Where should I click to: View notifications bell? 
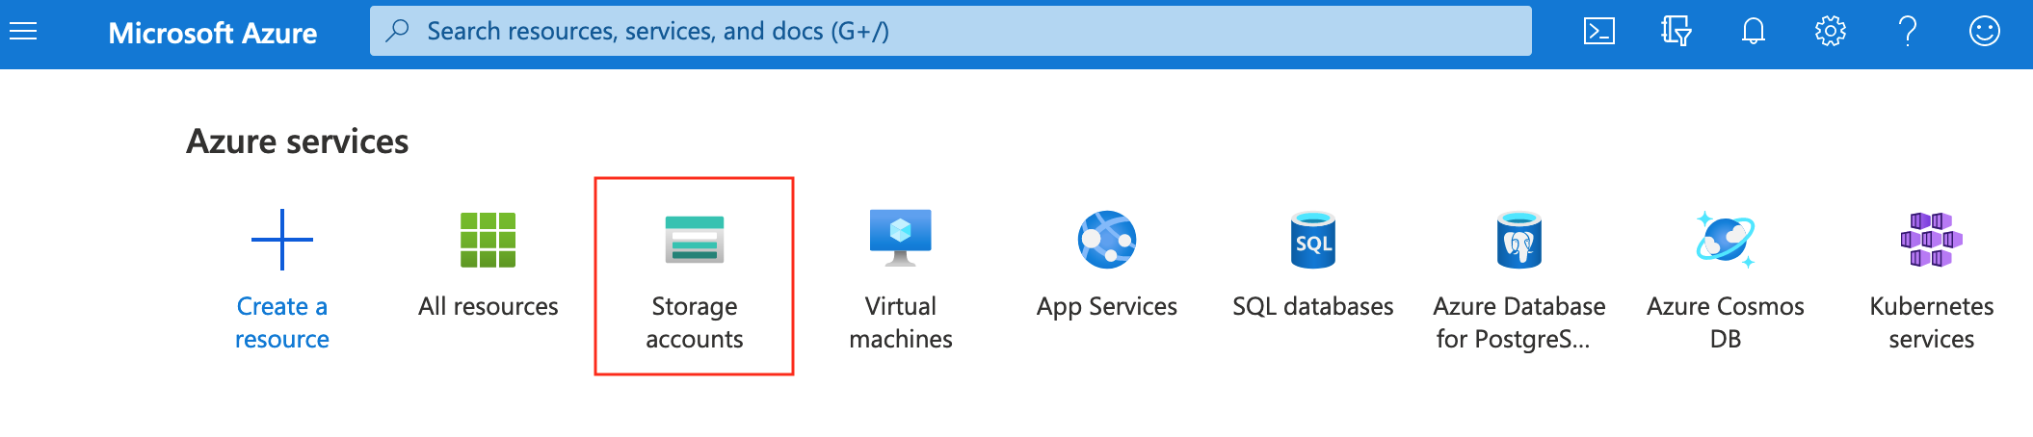1754,32
